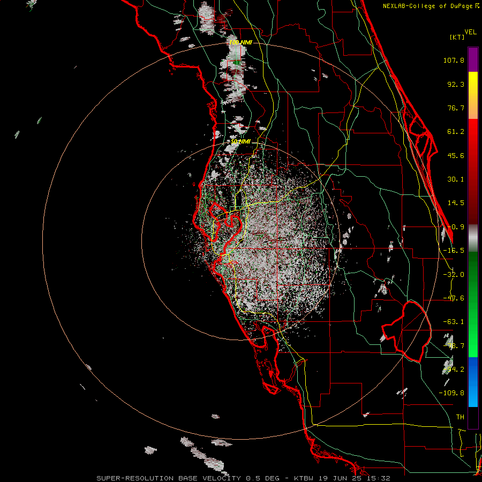The height and width of the screenshot is (482, 482).
Task: Pick the gray segment of the color bar
Action: [473, 238]
